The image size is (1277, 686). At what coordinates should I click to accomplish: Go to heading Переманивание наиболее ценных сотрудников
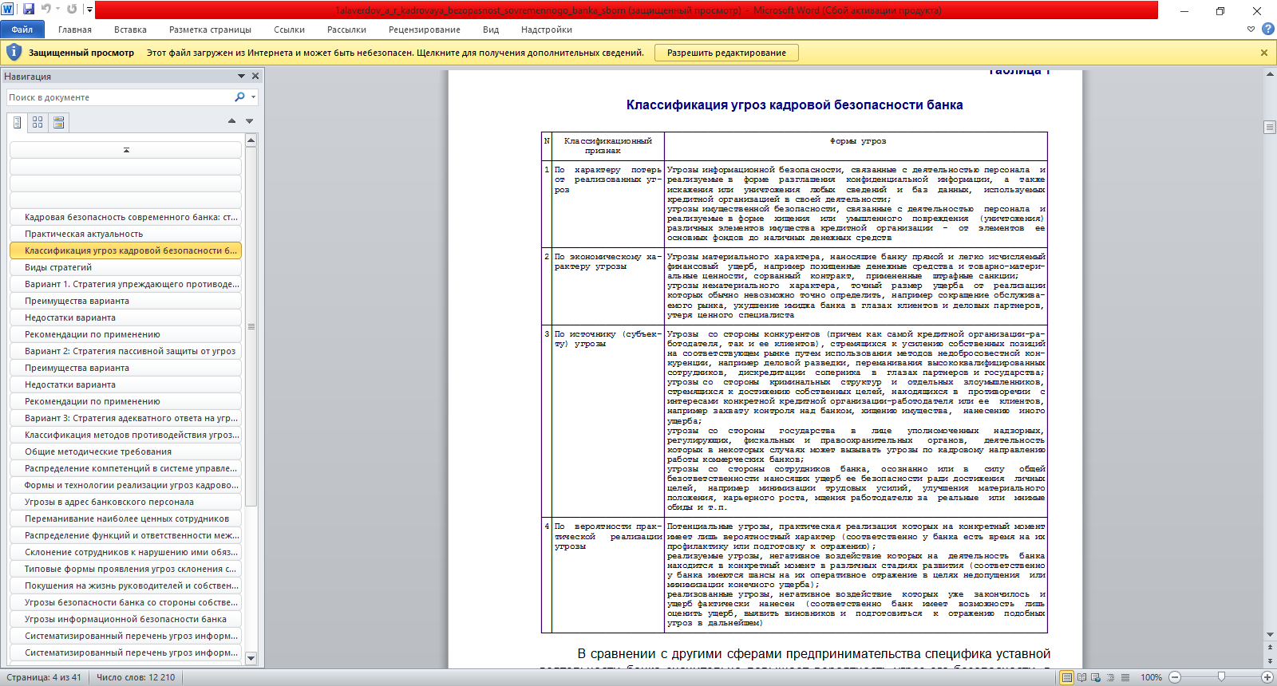125,518
